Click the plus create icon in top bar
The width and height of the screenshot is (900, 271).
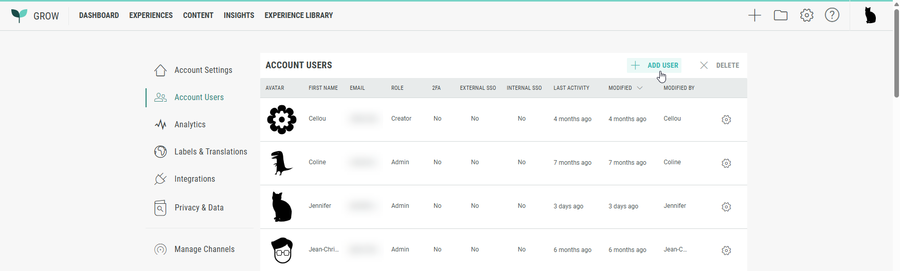click(754, 15)
